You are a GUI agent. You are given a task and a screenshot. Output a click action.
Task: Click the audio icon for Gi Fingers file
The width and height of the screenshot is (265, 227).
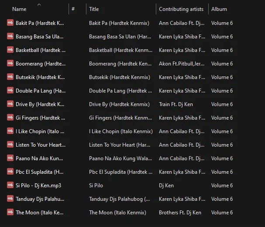10,117
